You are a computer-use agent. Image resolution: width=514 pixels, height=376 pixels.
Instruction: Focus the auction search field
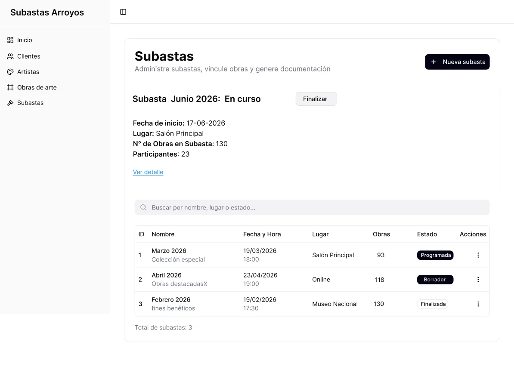[312, 207]
